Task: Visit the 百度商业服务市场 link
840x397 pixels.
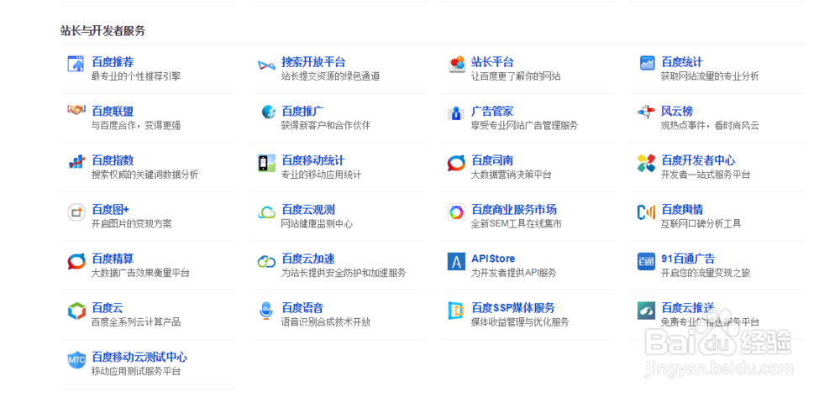Action: (x=514, y=210)
